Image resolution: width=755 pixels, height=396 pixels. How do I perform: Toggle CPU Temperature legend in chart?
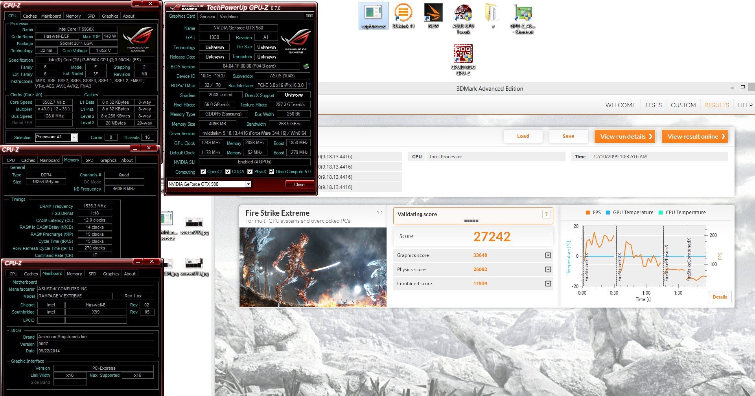682,213
